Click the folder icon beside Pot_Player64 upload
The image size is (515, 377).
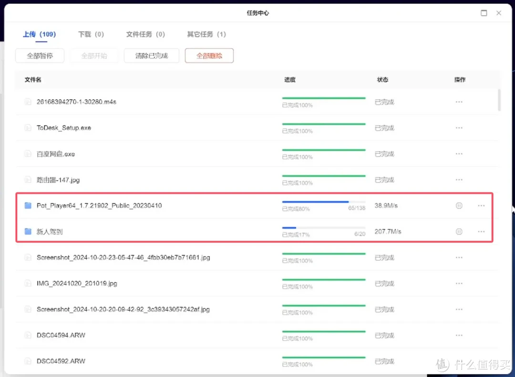point(28,205)
